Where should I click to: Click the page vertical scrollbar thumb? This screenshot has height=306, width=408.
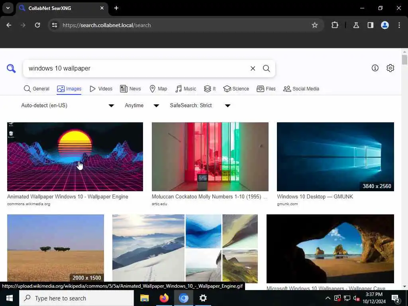404,60
